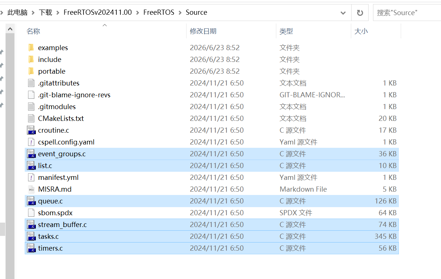
Task: Select the include folder icon
Action: [x=31, y=59]
